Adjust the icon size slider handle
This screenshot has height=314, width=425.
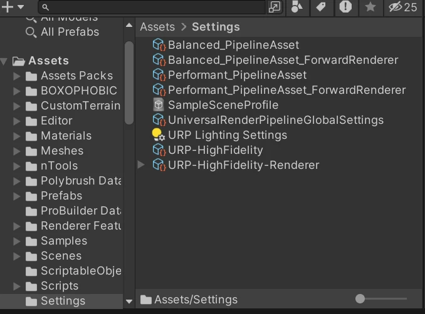(360, 299)
